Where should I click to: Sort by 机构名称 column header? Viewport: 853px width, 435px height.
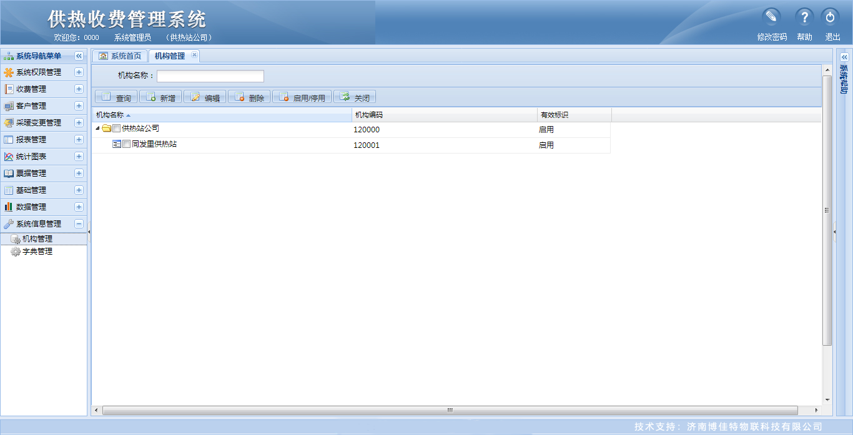point(222,115)
